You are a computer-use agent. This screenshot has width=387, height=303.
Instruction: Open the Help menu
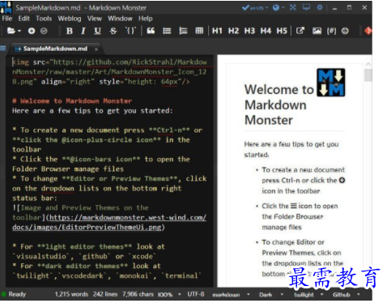pyautogui.click(x=146, y=19)
